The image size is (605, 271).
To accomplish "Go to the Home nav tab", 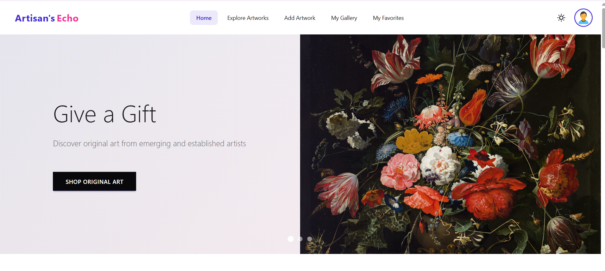I will coord(204,18).
